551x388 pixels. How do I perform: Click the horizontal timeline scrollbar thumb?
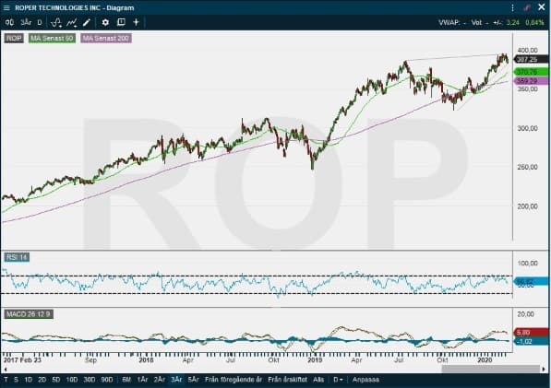491,369
